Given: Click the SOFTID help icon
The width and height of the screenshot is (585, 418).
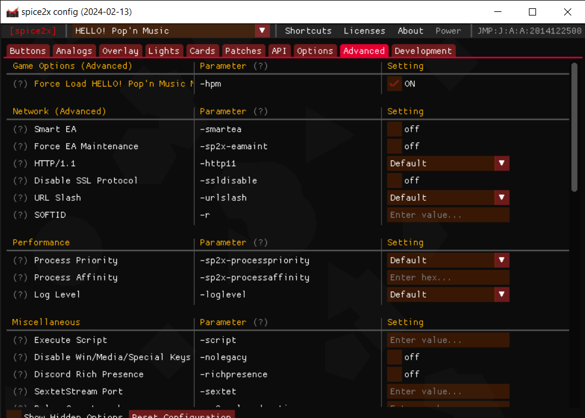Looking at the screenshot, I should pyautogui.click(x=20, y=215).
